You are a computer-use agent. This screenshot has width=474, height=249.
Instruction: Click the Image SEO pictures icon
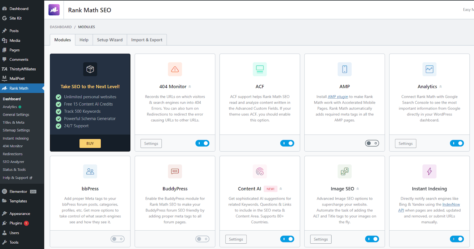345,171
